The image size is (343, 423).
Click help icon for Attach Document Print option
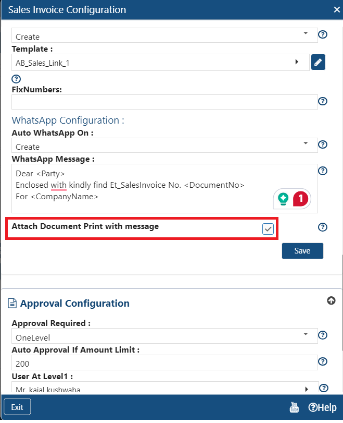323,227
